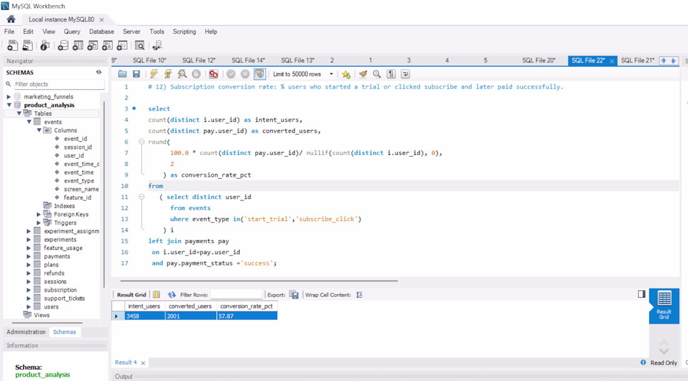Expand the marketing_funnels schema
Screen dimensions: 688x381
click(x=9, y=97)
